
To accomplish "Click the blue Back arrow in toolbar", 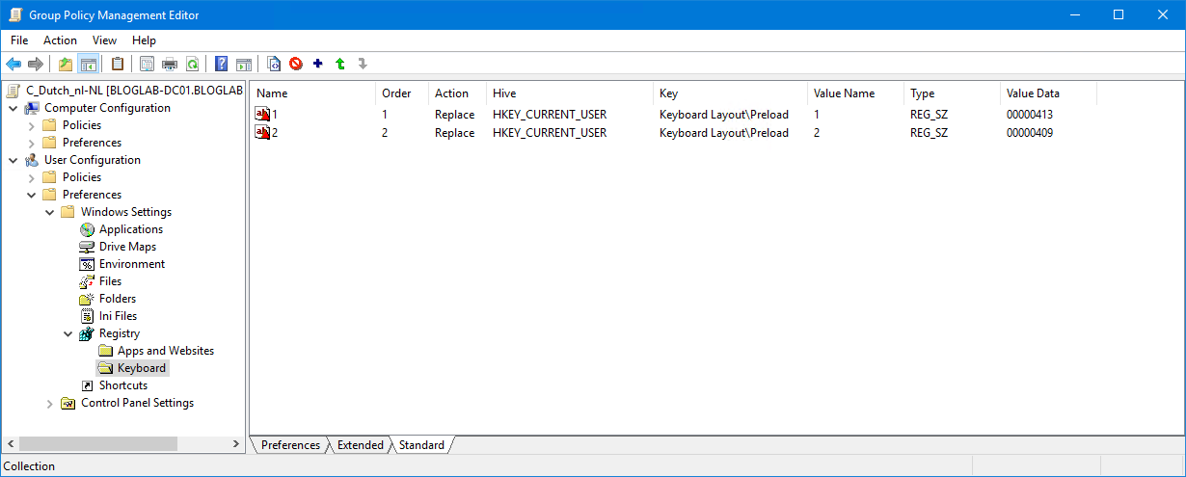I will [x=13, y=65].
